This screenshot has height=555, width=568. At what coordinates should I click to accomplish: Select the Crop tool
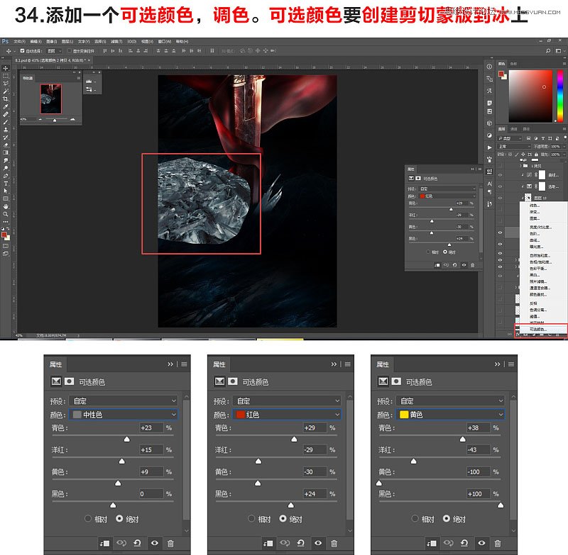coord(6,99)
